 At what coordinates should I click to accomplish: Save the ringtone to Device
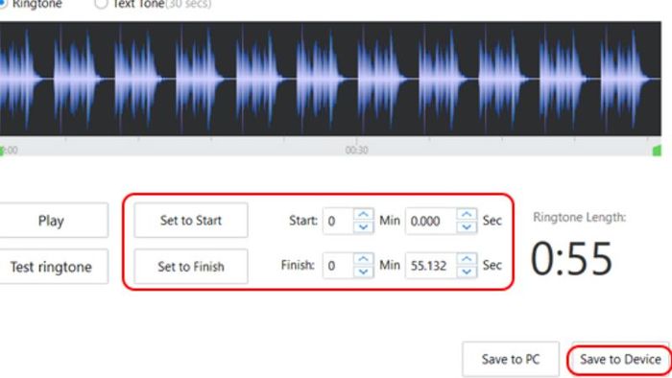[x=620, y=359]
